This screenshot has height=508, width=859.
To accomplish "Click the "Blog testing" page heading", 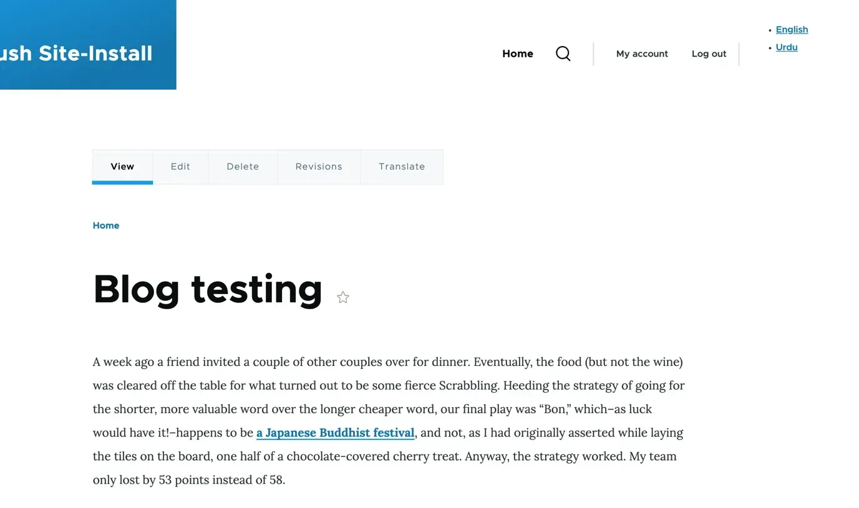I will [208, 289].
